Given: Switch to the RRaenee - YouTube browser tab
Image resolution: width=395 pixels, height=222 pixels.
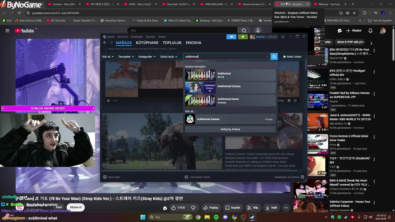Looking at the screenshot, I should 329,4.
